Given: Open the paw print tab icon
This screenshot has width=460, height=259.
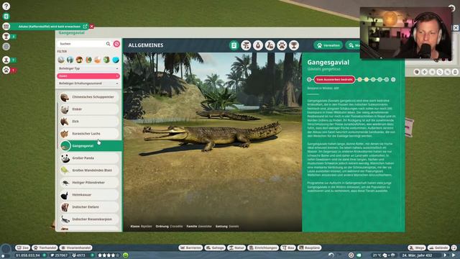Looking at the screenshot, I should (x=282, y=45).
